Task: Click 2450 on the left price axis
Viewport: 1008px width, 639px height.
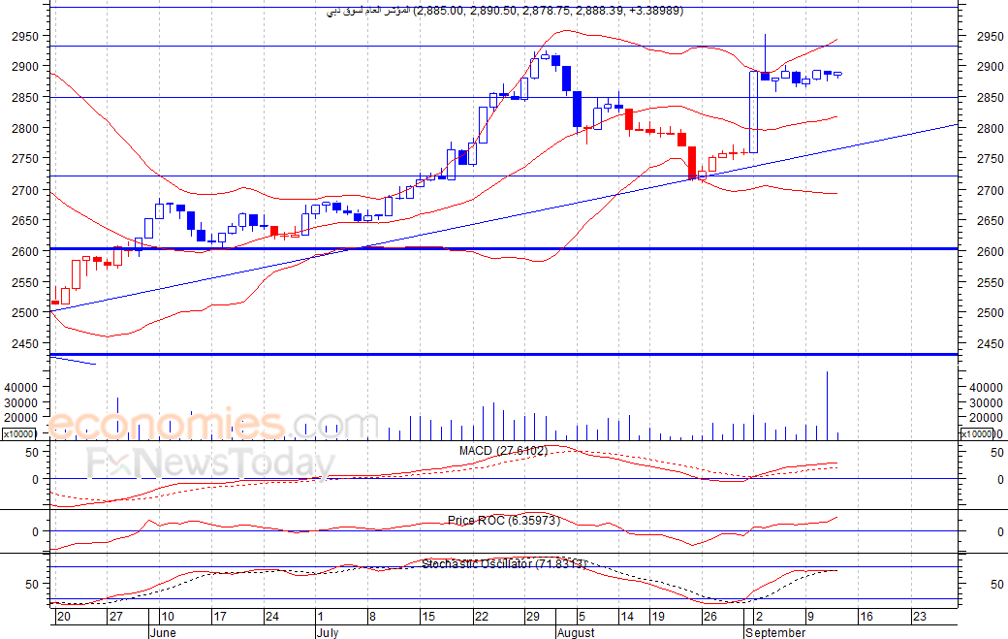Action: click(x=25, y=344)
